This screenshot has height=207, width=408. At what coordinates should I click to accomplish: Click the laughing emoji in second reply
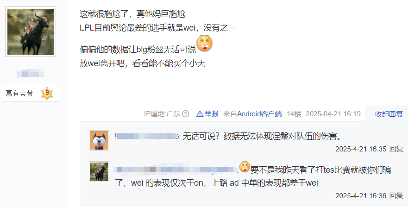pyautogui.click(x=245, y=166)
